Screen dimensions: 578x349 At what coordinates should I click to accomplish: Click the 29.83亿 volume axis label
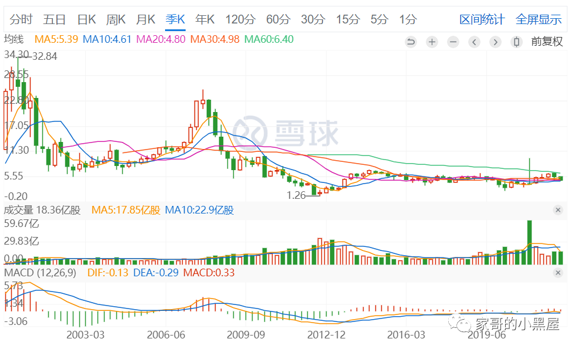[x=21, y=241]
